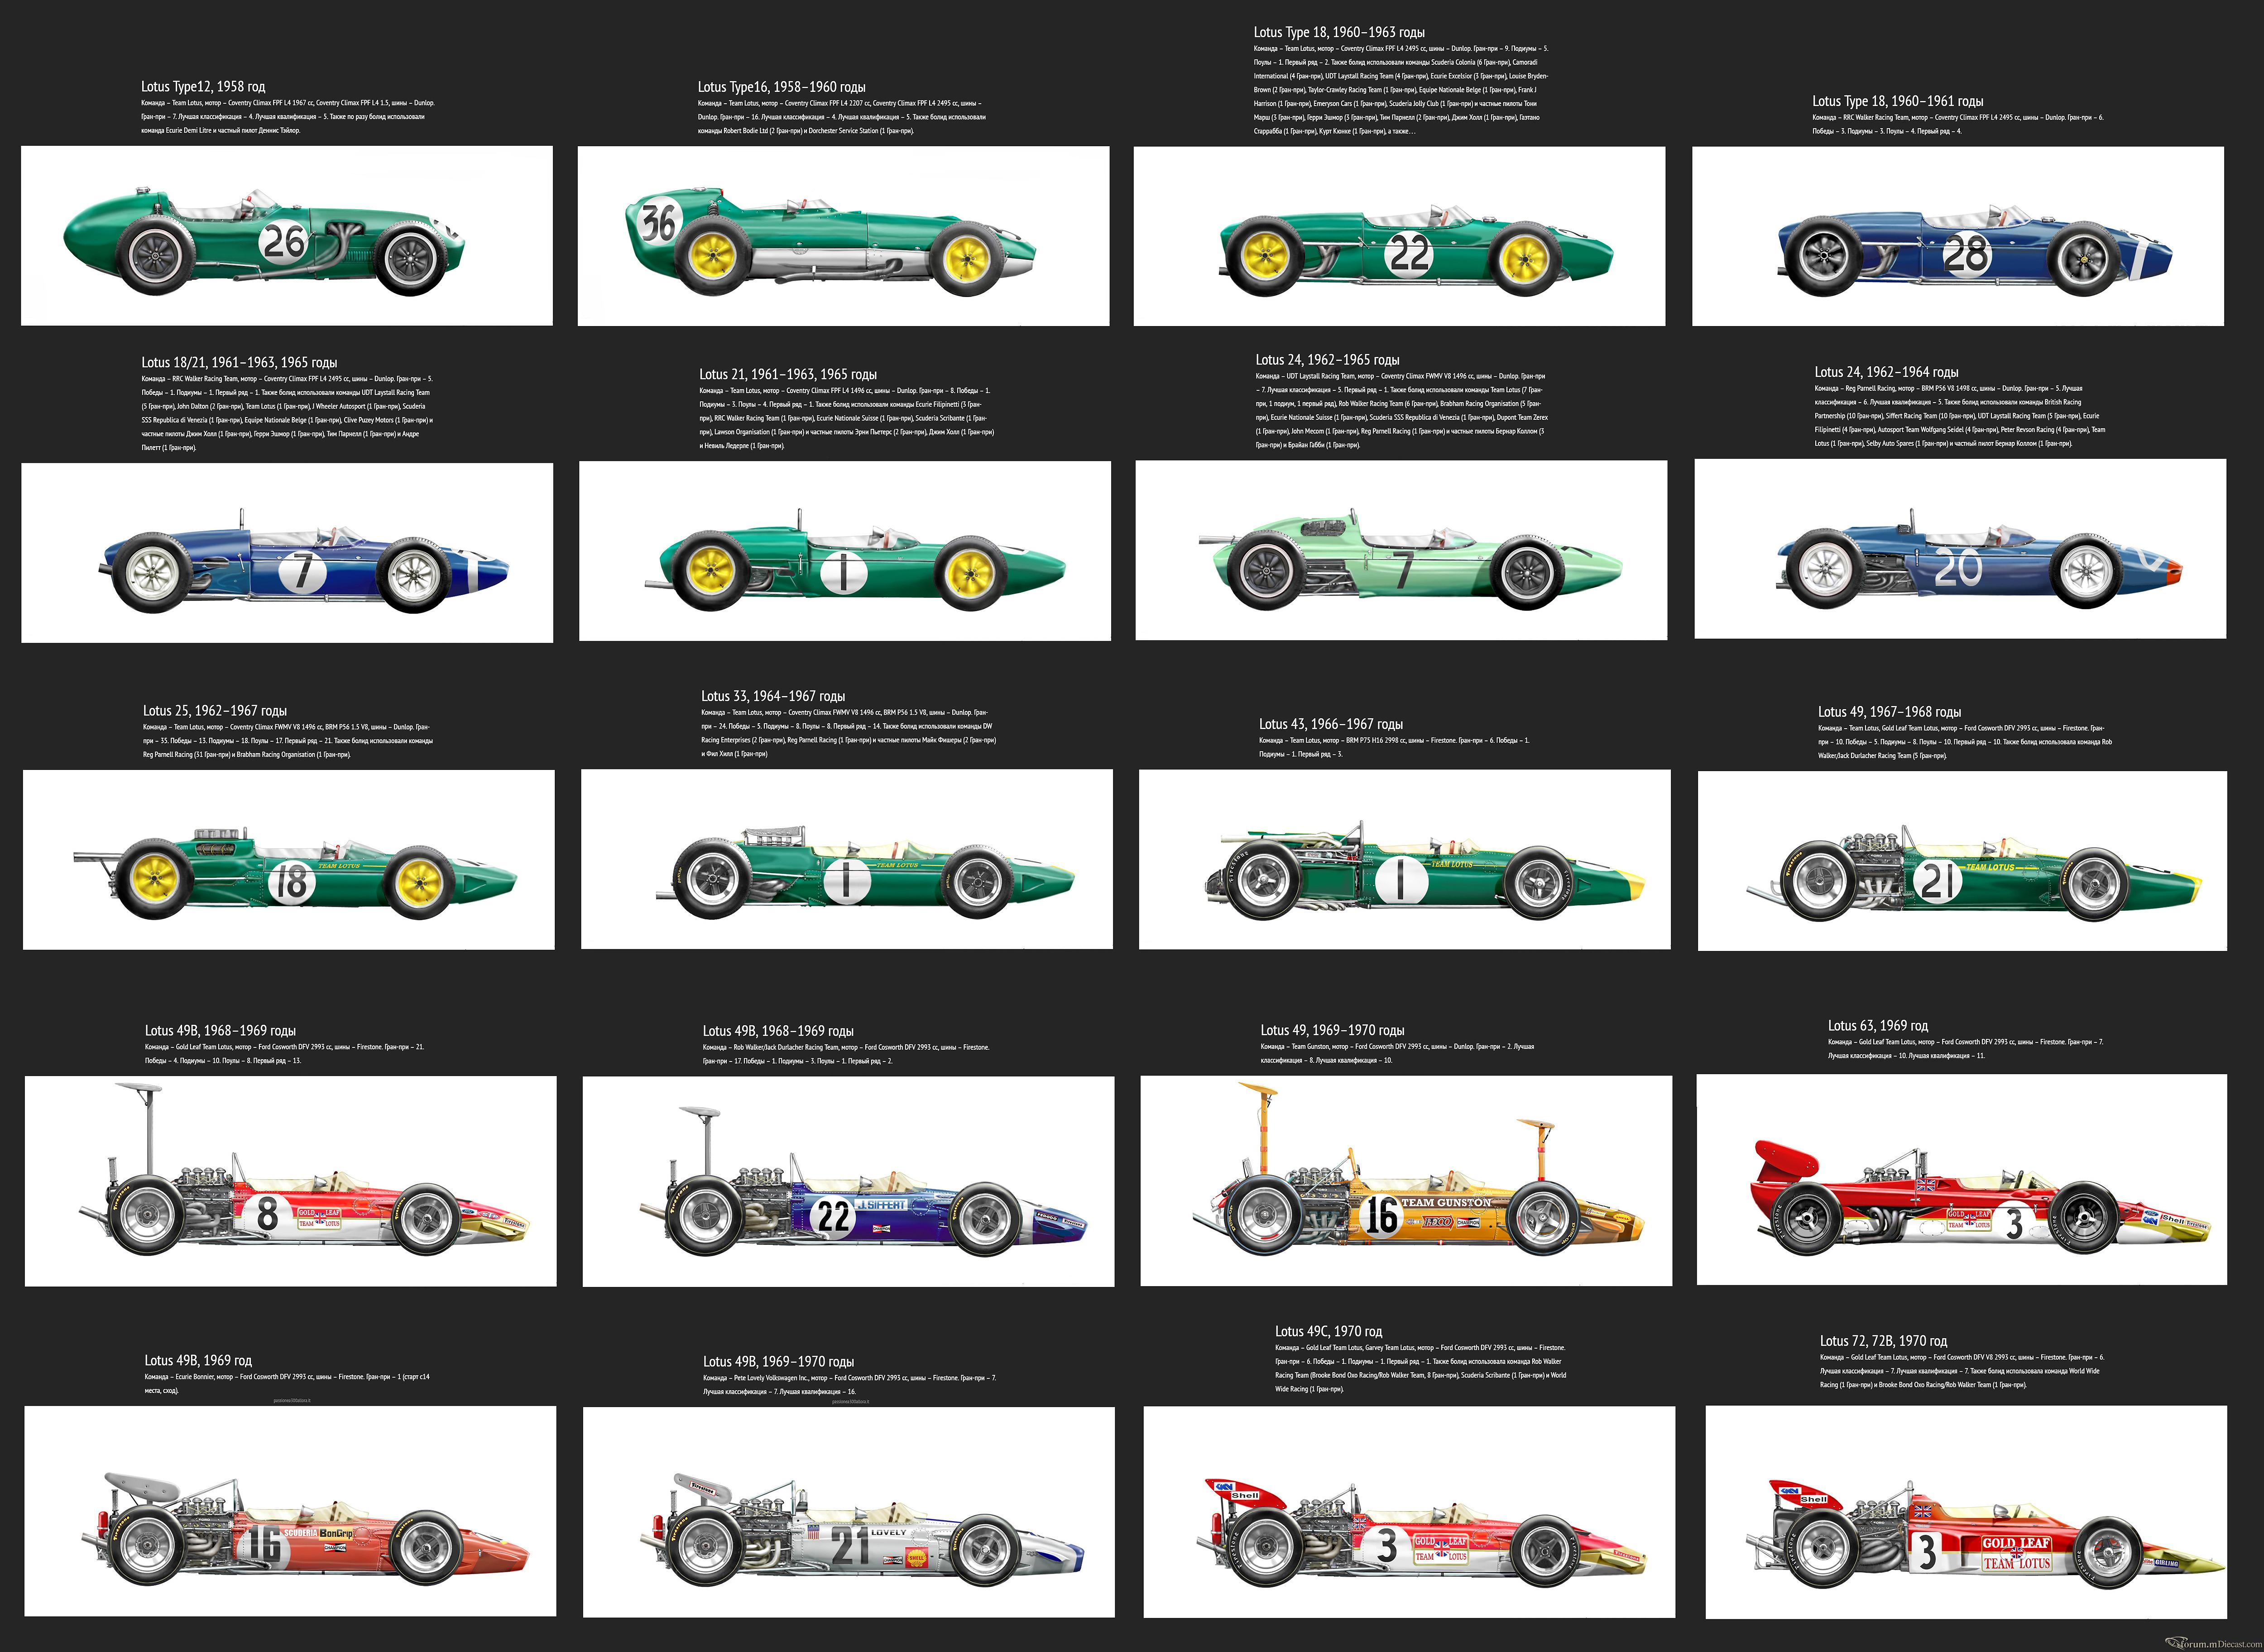Select the title 'Lotus 43, 1966–1967 годы'
The width and height of the screenshot is (2264, 1652).
coord(1331,724)
